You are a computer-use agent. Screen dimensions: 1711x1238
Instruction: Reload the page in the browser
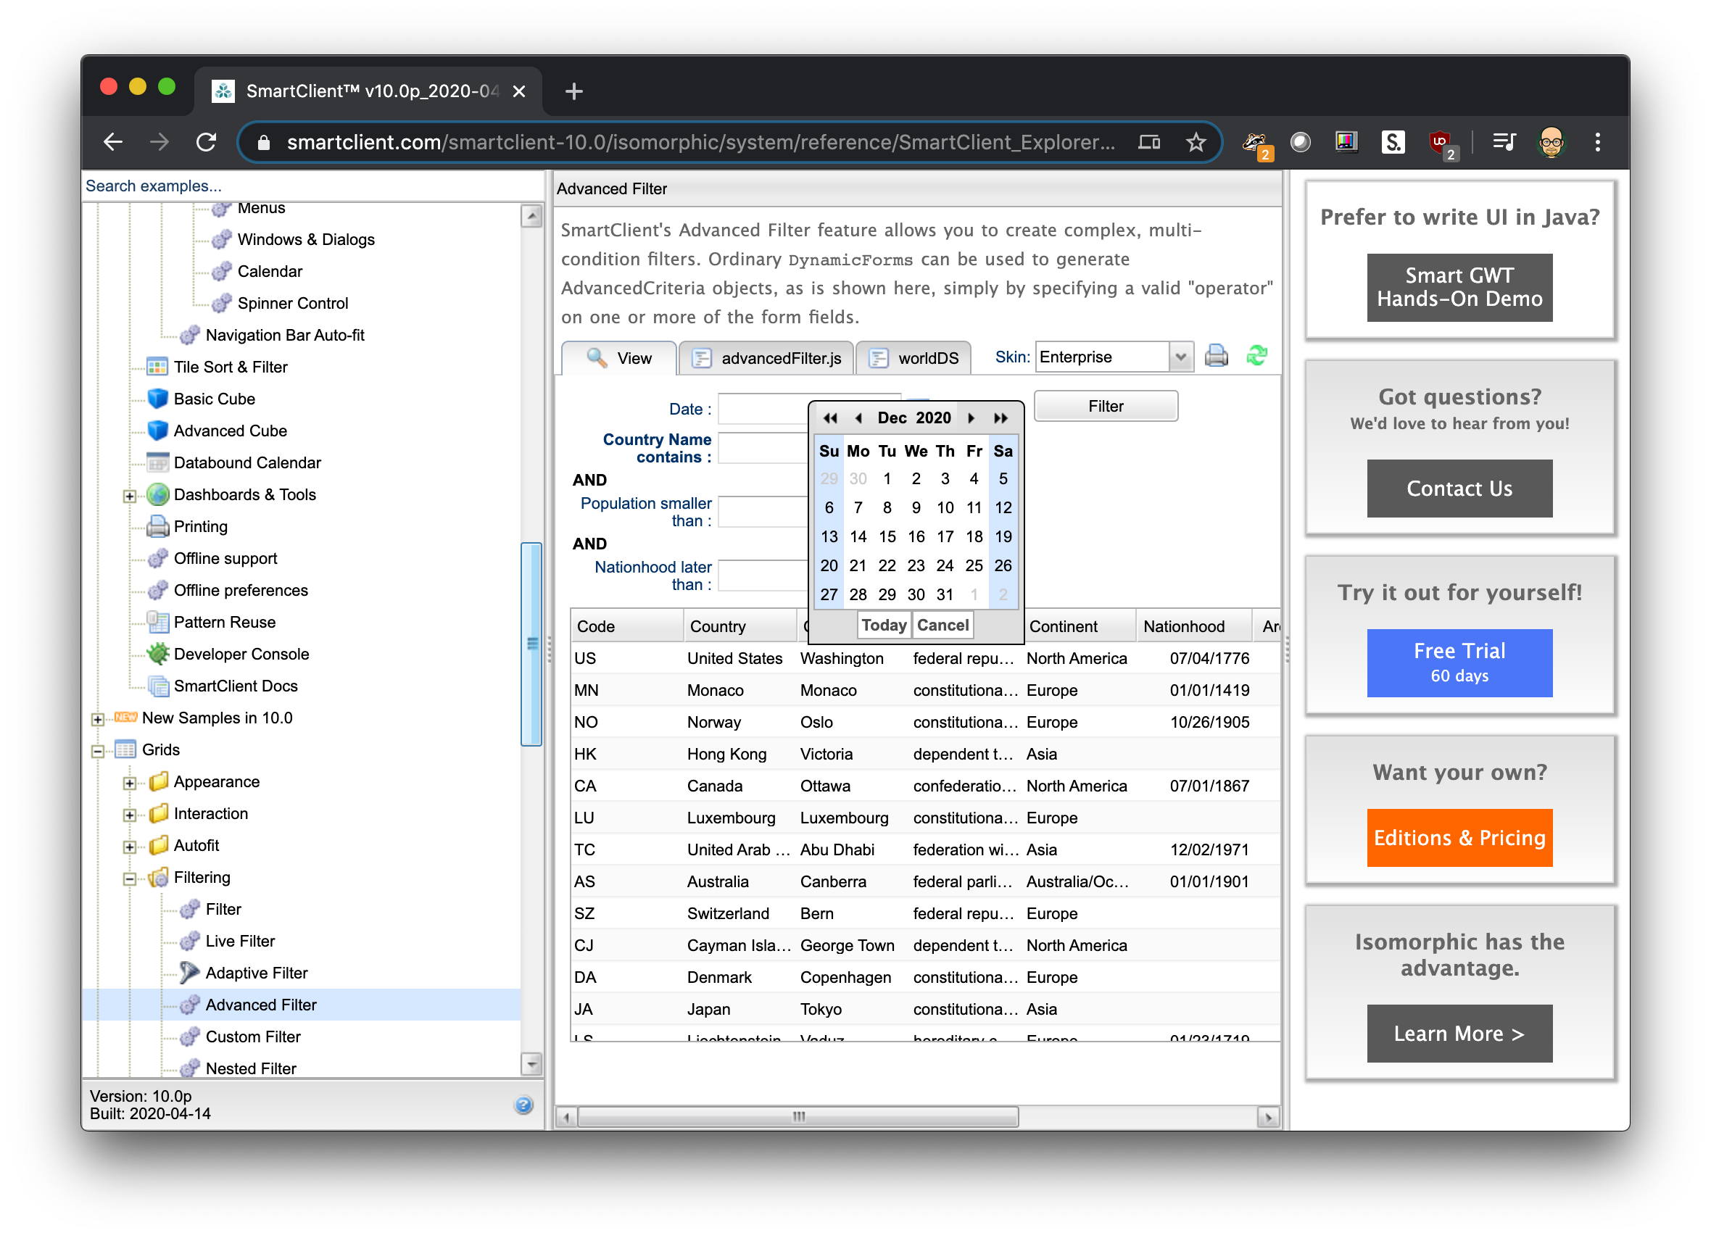click(206, 142)
